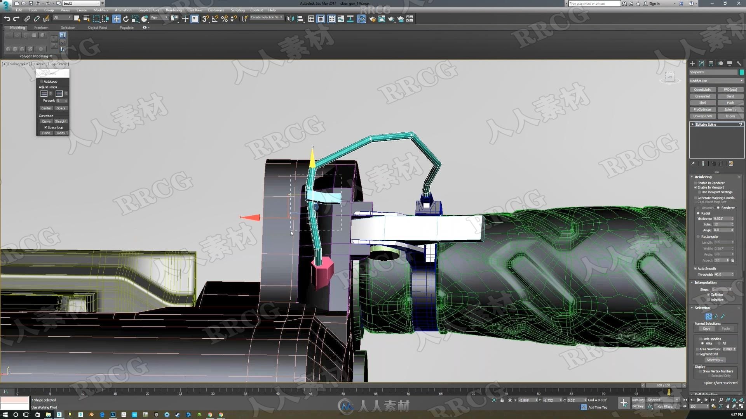Open the Graph Editors menu
Viewport: 746px width, 419px height.
(x=148, y=10)
